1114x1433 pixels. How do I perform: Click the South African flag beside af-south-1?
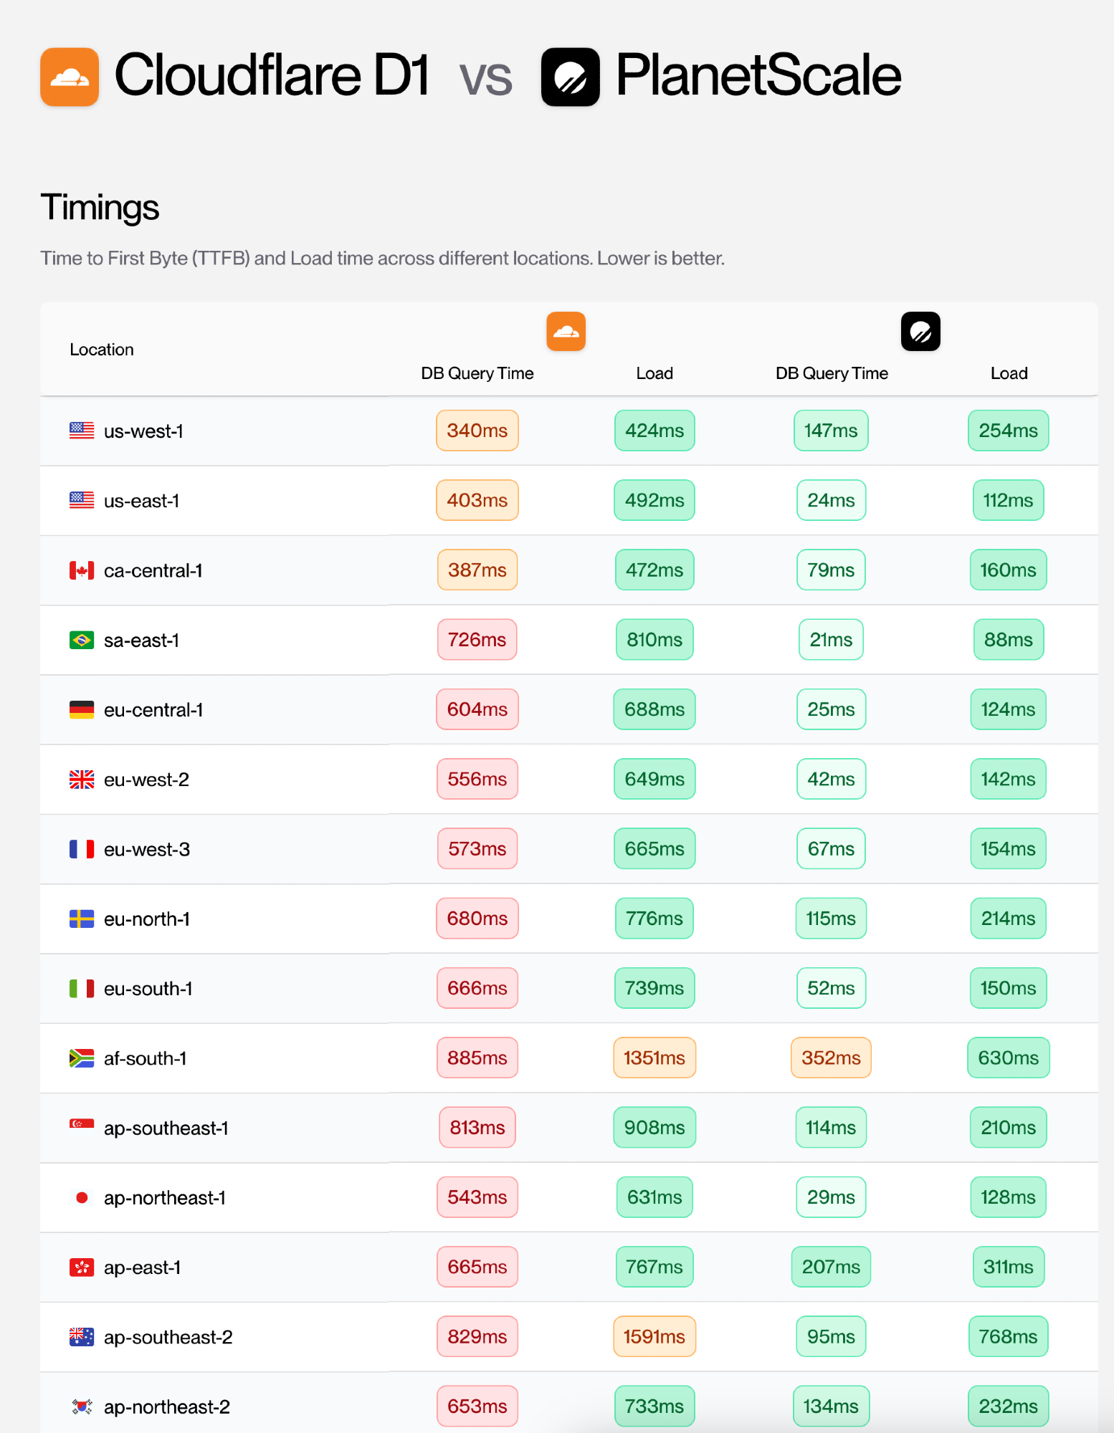[82, 1058]
